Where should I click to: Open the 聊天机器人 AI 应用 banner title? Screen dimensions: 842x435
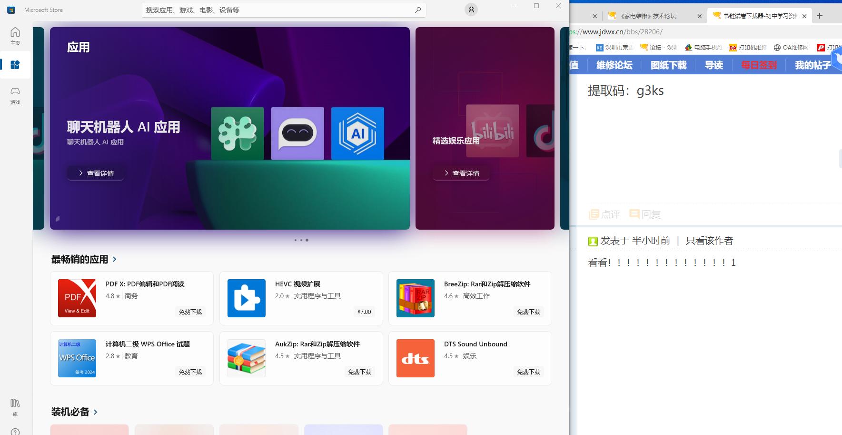click(123, 127)
